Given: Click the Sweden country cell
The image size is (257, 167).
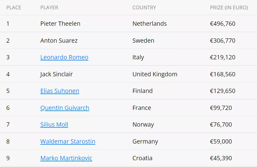Looking at the screenshot, I should tap(143, 41).
